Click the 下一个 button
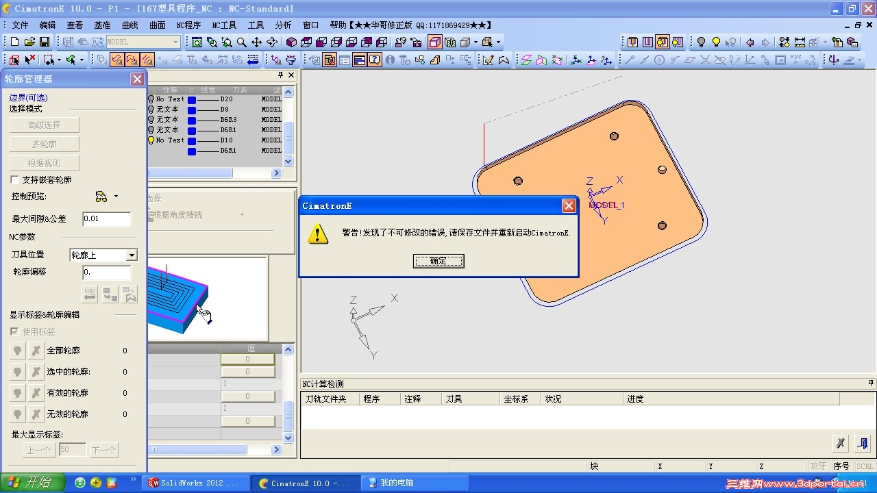 pos(104,450)
